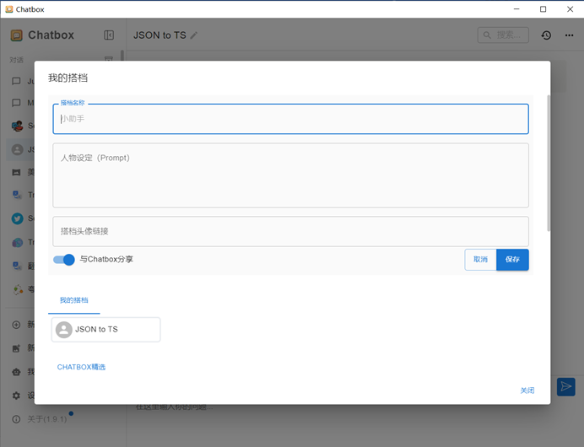This screenshot has width=584, height=447.
Task: Click the new chat plus icon
Action: coord(16,325)
